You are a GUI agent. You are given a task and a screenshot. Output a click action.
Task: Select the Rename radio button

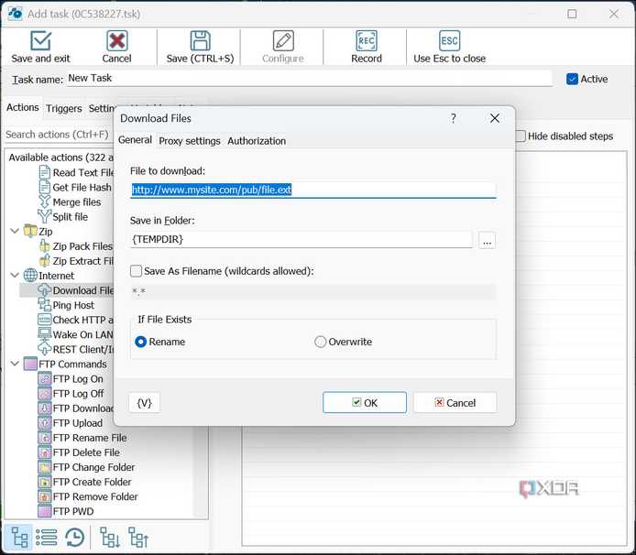pos(141,342)
